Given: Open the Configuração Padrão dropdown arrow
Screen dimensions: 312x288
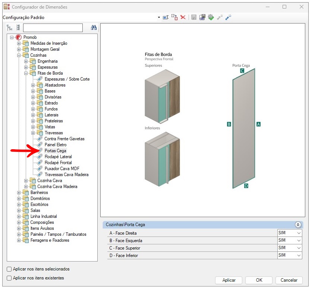Looking at the screenshot, I should coord(159,18).
